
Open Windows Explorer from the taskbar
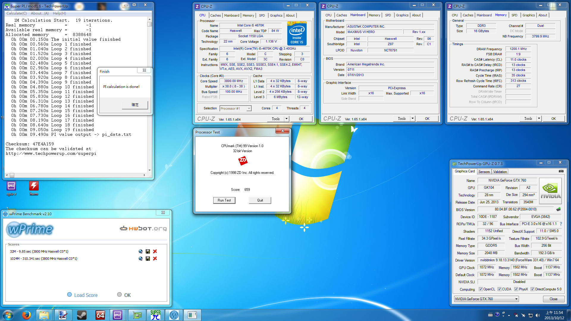44,315
